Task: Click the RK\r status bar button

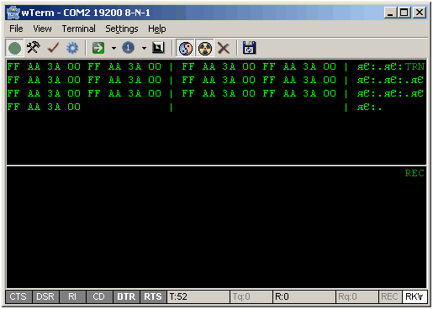Action: [x=415, y=296]
